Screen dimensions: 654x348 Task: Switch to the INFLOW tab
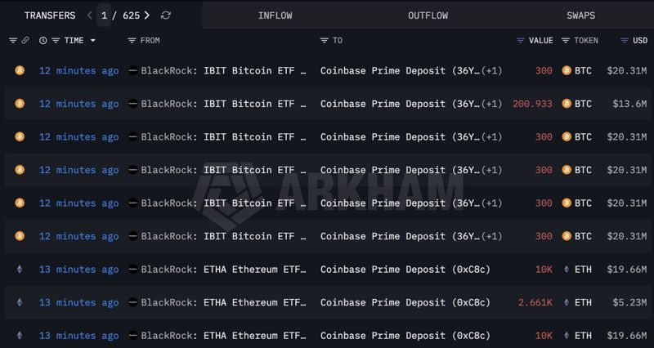(x=275, y=16)
